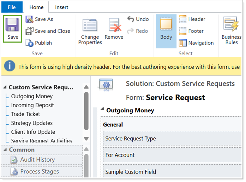Open Audit History navigation item
The width and height of the screenshot is (246, 182).
[37, 159]
